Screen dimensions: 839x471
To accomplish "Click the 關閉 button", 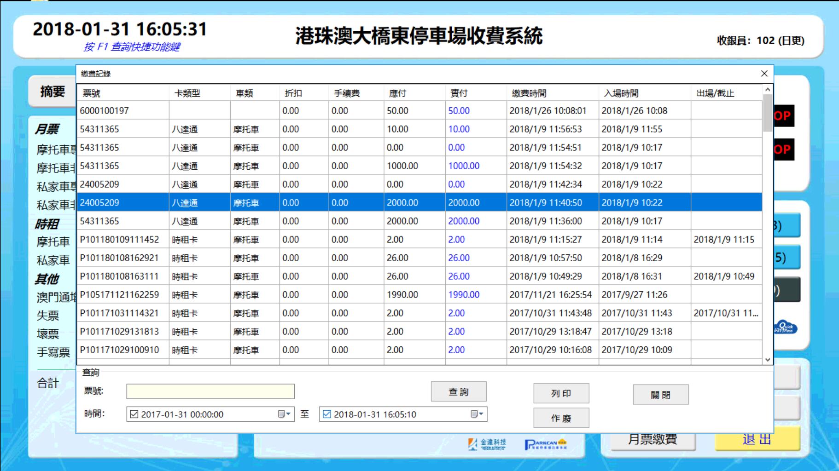I will [660, 395].
